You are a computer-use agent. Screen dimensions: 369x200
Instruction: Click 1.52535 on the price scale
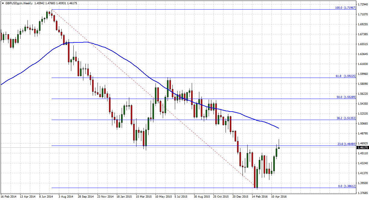(x=363, y=114)
